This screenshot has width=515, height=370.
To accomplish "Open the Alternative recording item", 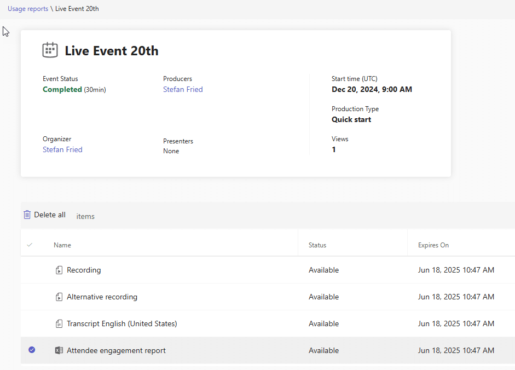I will [102, 297].
